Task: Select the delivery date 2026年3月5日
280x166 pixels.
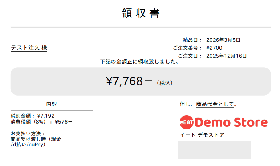Action: [x=223, y=40]
